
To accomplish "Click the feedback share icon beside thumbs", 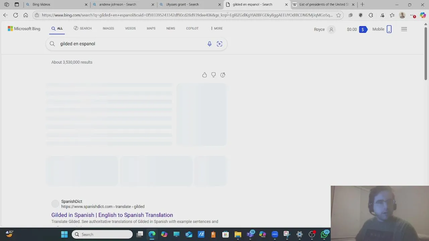I will tap(223, 75).
